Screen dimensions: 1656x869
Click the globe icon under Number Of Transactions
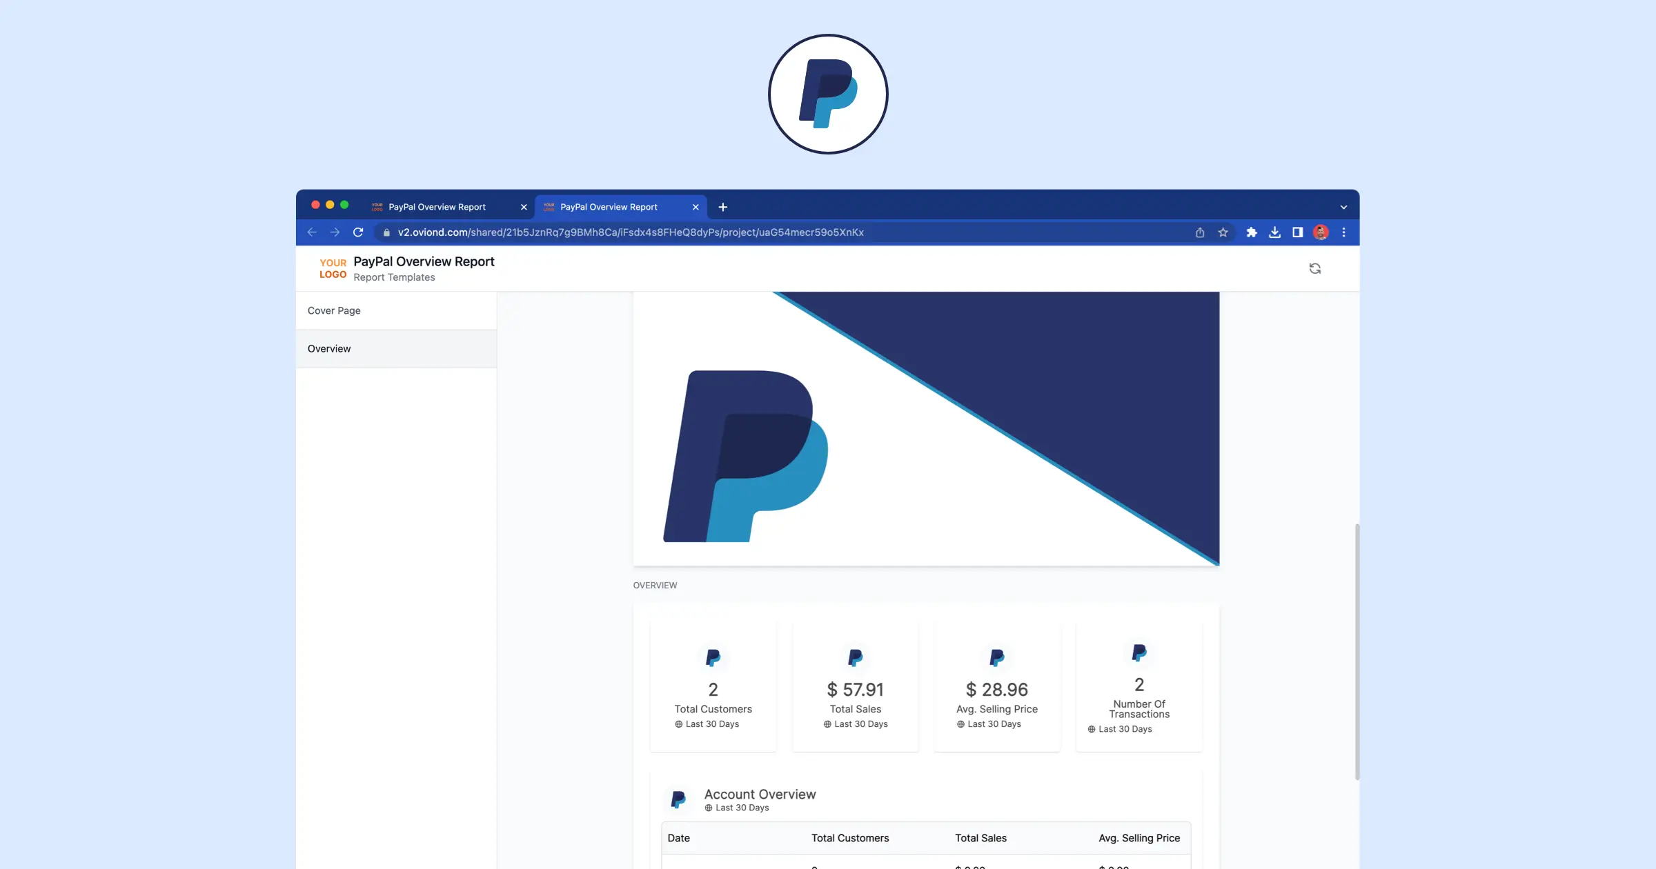tap(1092, 729)
